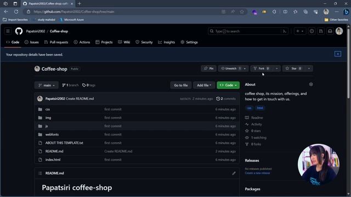Expand the create new plus dropdown

pyautogui.click(x=300, y=31)
